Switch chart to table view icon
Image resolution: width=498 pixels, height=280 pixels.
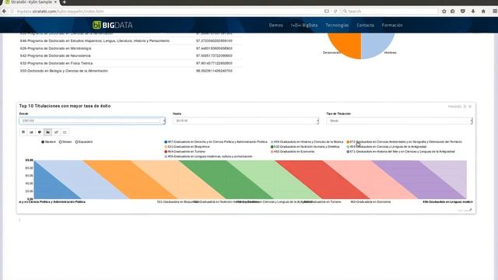23,132
